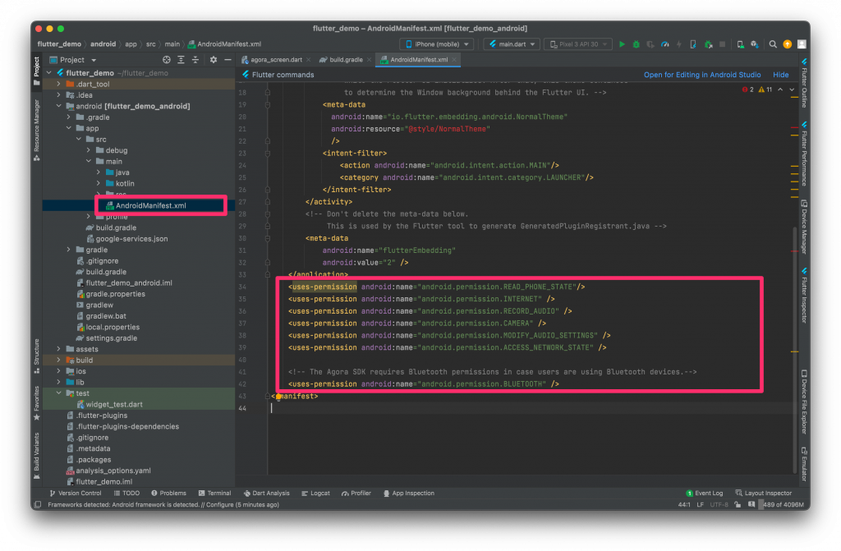Click the Attach debugger to Android process icon
This screenshot has width=841, height=551.
(x=708, y=44)
